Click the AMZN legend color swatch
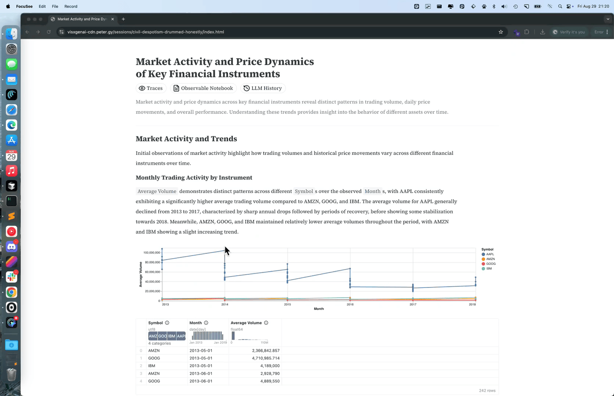Image resolution: width=614 pixels, height=396 pixels. pos(483,259)
